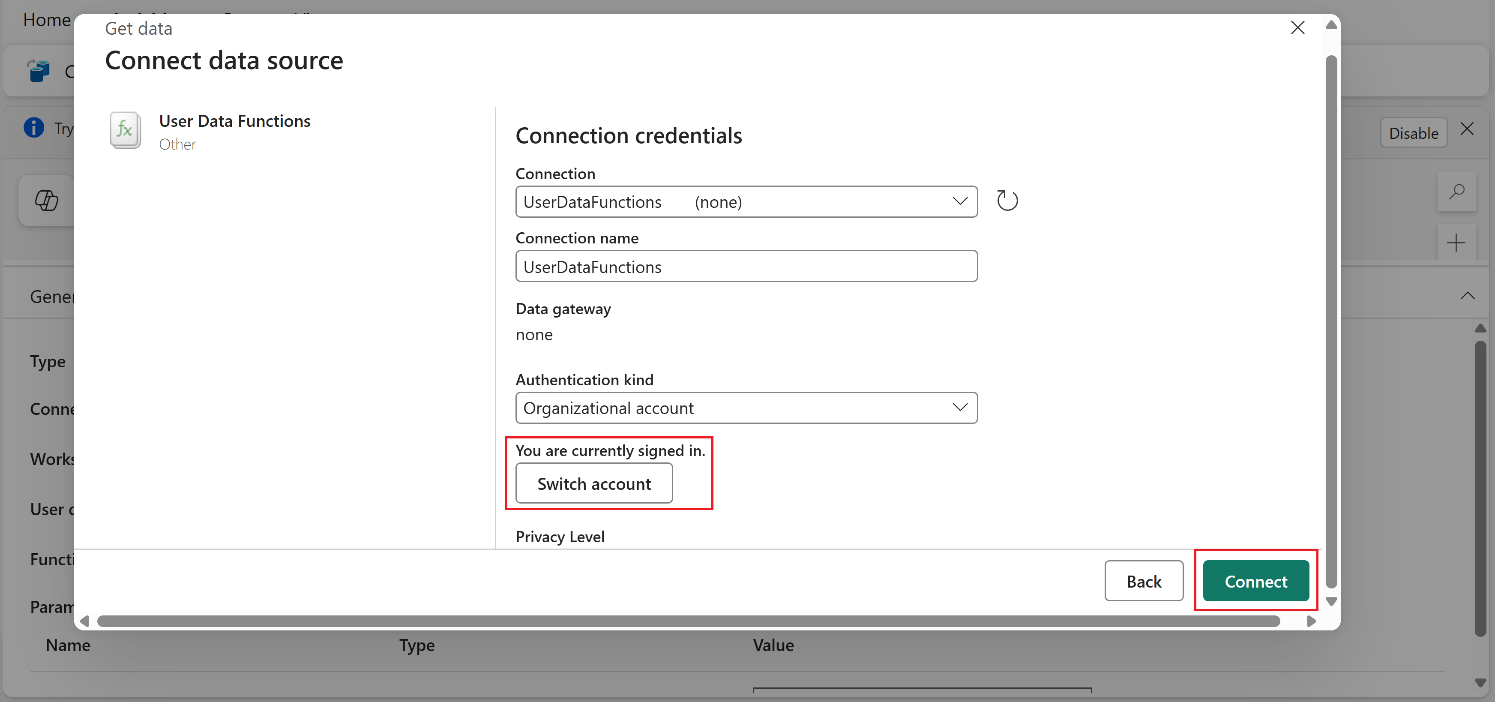Open the Home tab
The image size is (1495, 702).
tap(46, 20)
